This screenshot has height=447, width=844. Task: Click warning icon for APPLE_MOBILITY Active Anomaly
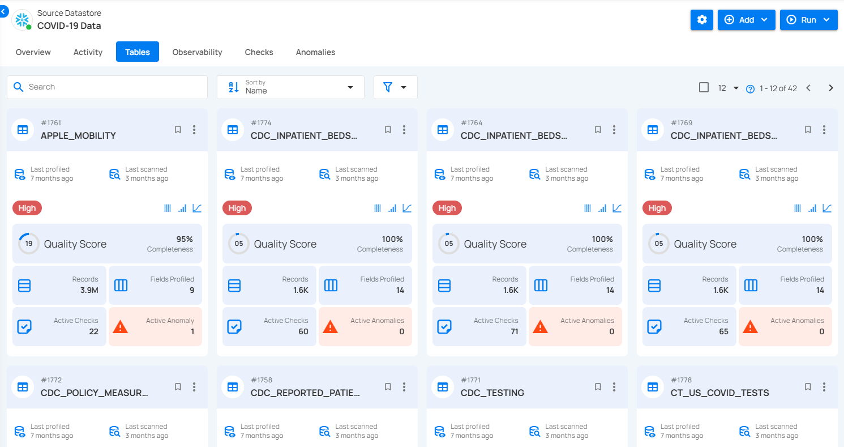click(120, 326)
